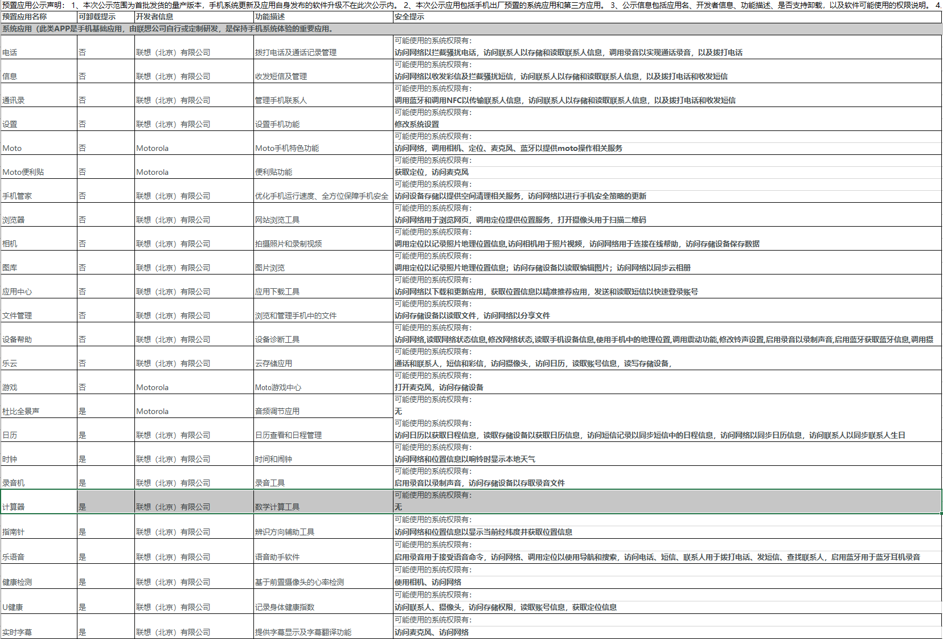Image resolution: width=943 pixels, height=639 pixels.
Task: Click the 实时字幕 app name cell
Action: pos(39,626)
